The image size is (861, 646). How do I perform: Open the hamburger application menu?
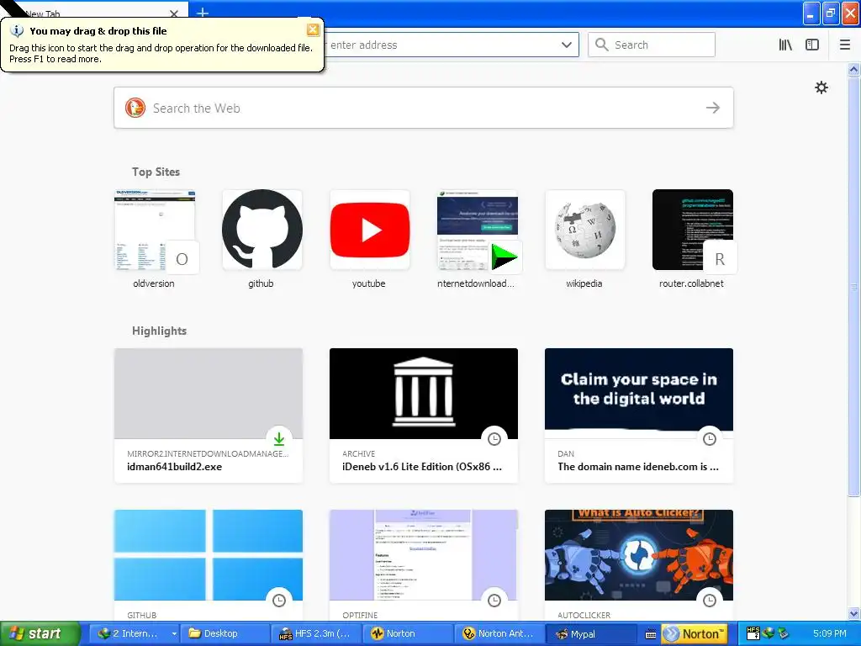(845, 45)
